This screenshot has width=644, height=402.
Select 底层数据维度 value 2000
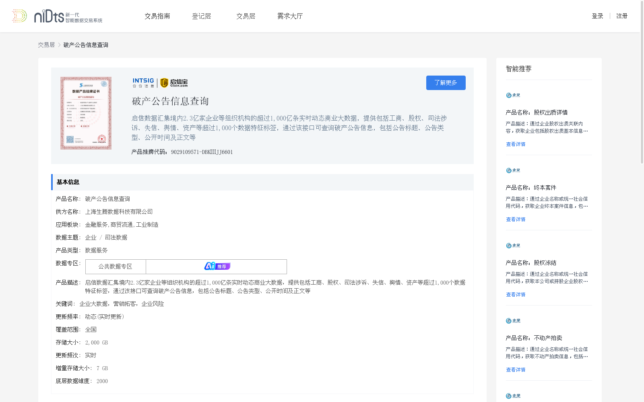click(102, 381)
